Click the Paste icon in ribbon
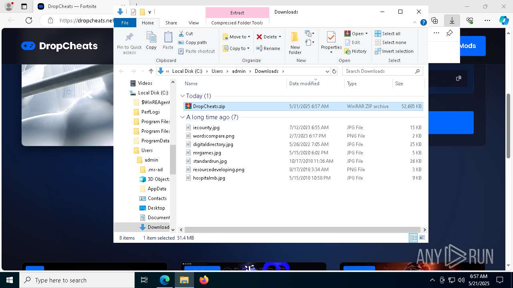The image size is (513, 288). click(168, 38)
